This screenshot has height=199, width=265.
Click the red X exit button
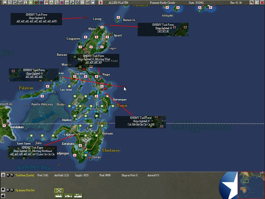point(262,3)
